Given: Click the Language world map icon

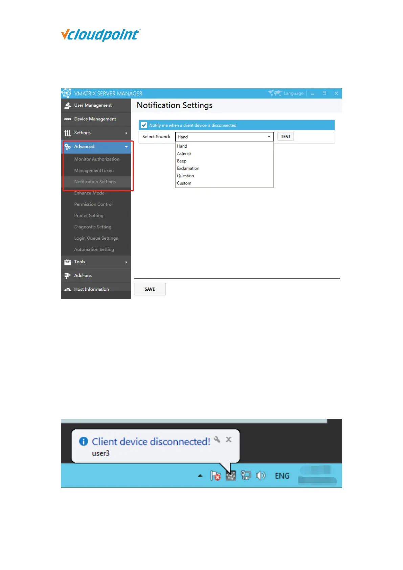Looking at the screenshot, I should pyautogui.click(x=275, y=93).
